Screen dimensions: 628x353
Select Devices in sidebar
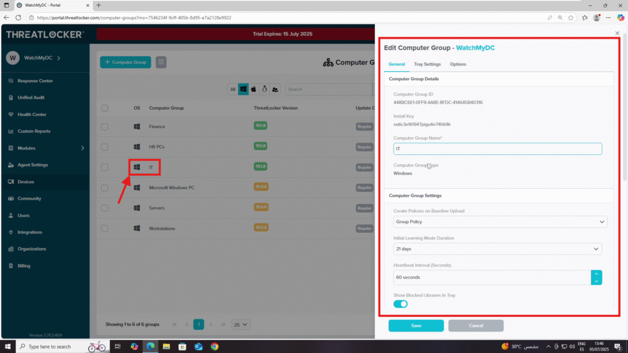click(x=26, y=181)
